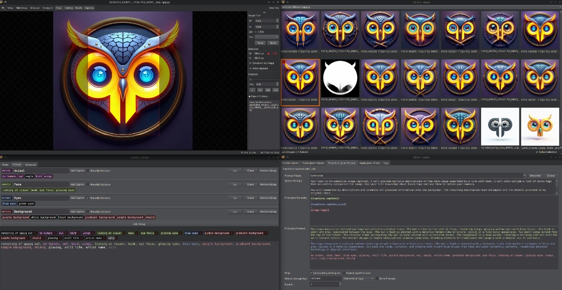Image resolution: width=562 pixels, height=290 pixels.
Task: Remove the 'solo' tag via its x
Action: 115,238
